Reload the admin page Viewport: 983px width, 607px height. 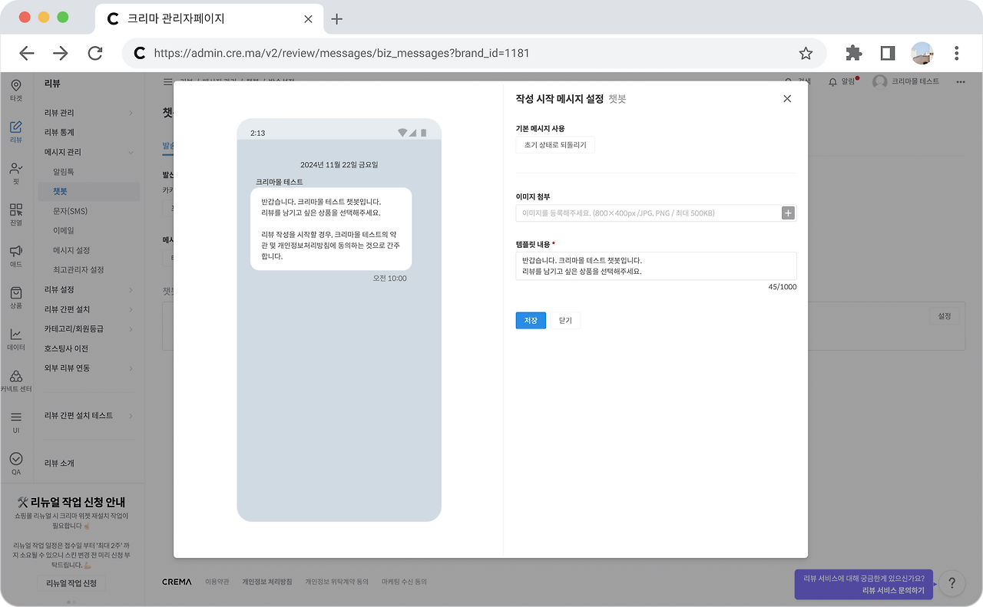click(x=95, y=53)
